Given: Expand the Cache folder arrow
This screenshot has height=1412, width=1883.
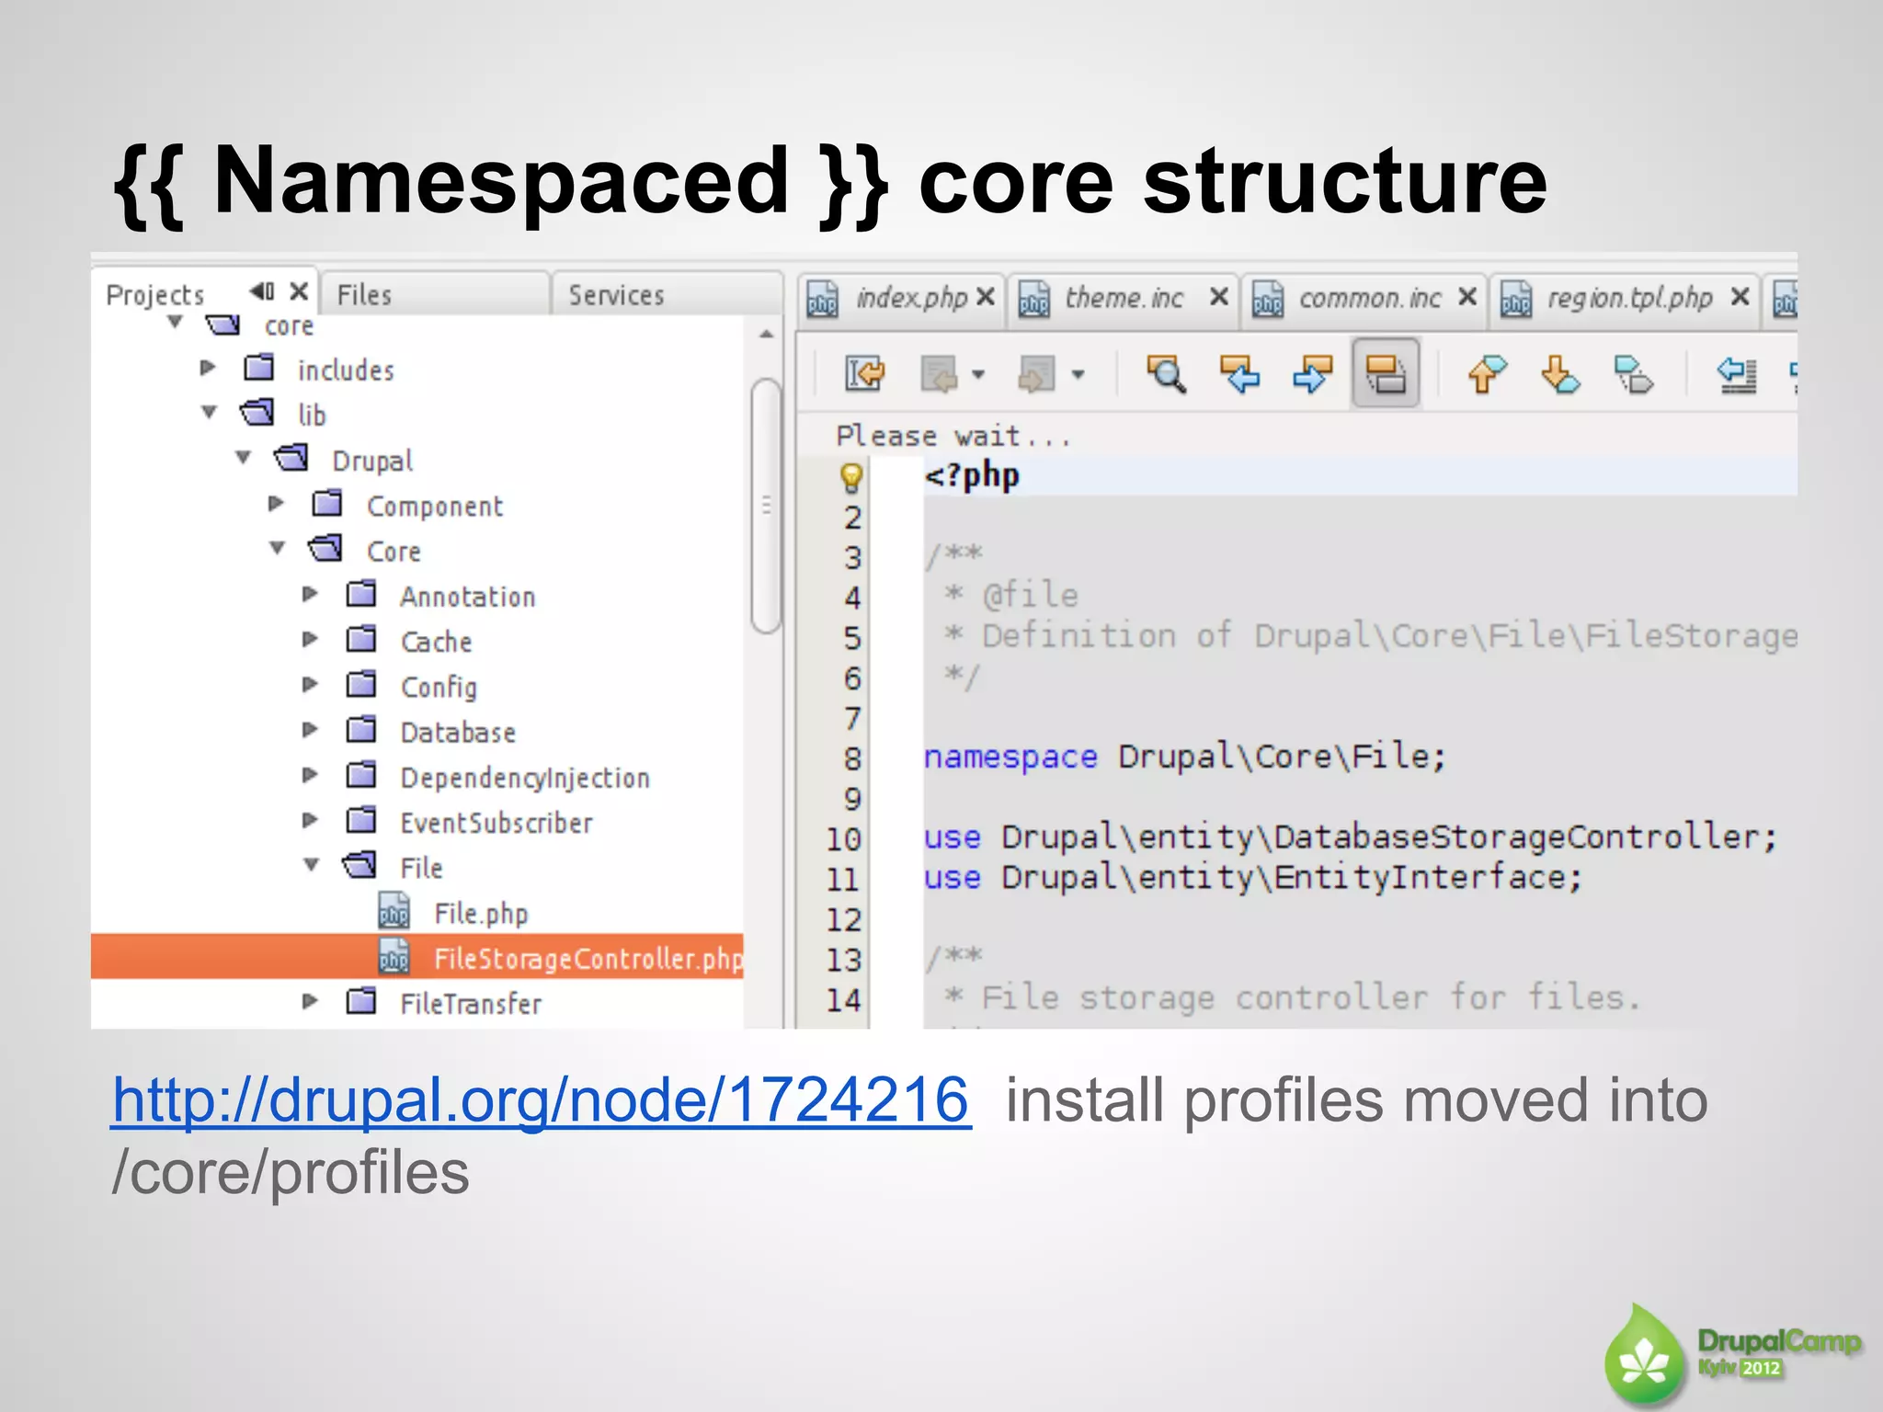Looking at the screenshot, I should coord(310,639).
